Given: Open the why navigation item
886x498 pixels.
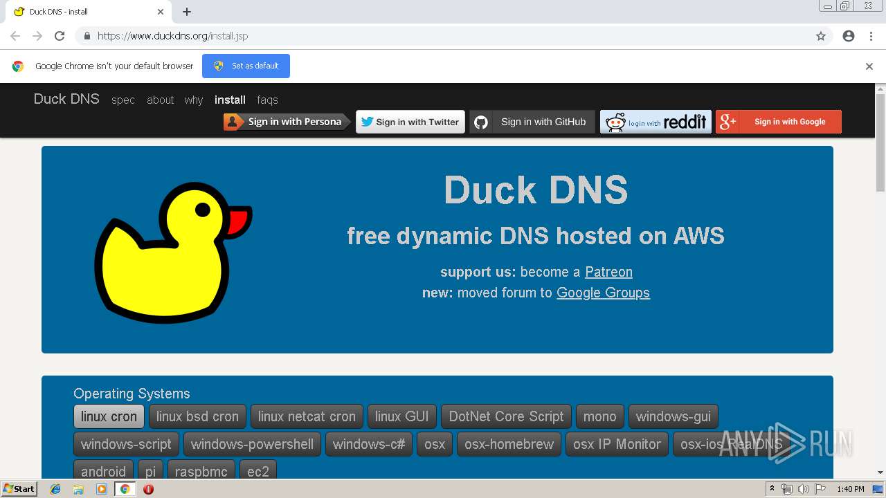Looking at the screenshot, I should [194, 100].
